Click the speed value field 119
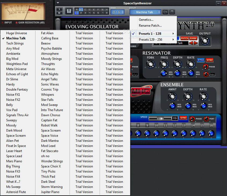The width and height of the screenshot is (227, 196). pyautogui.click(x=175, y=118)
